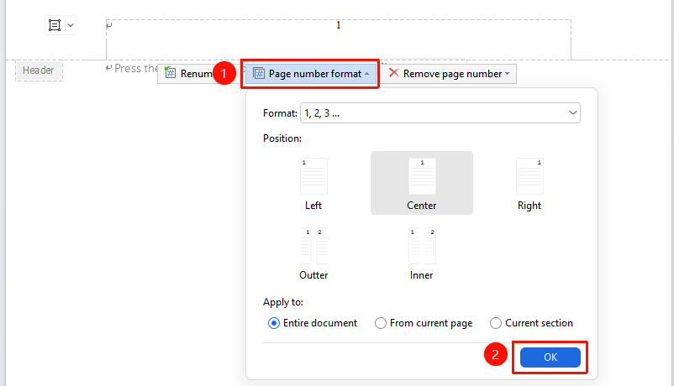Open the Remove page number dropdown
674x386 pixels.
[x=449, y=74]
